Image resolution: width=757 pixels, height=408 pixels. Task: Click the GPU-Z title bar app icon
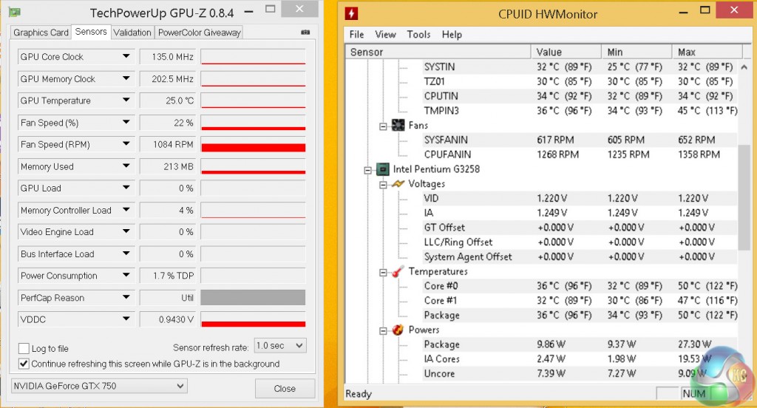[15, 12]
